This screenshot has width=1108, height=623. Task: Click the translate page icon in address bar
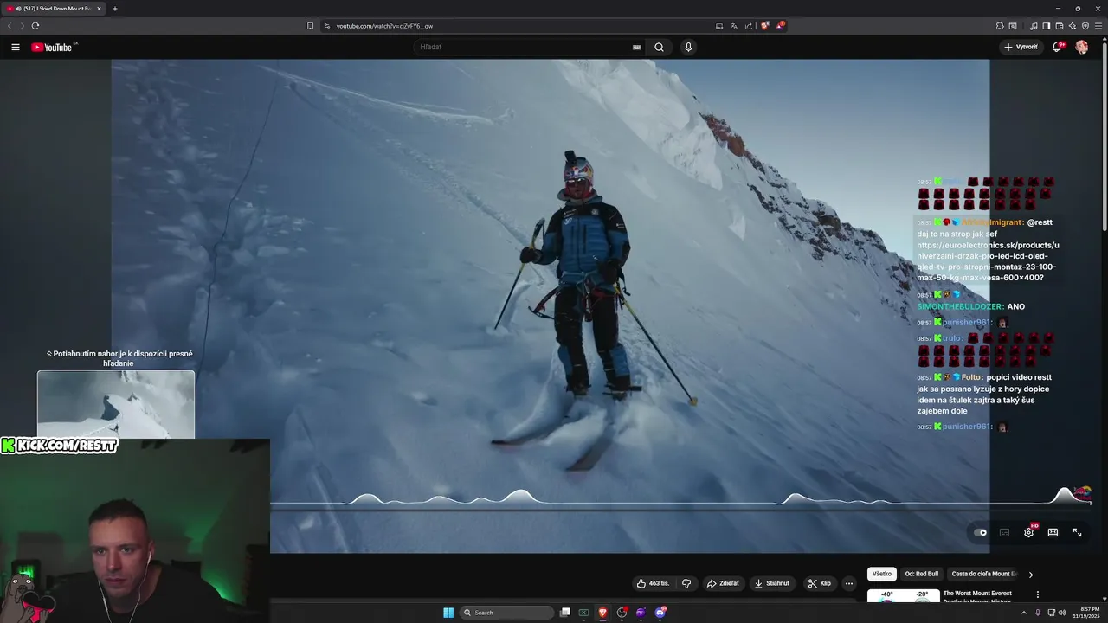click(734, 26)
